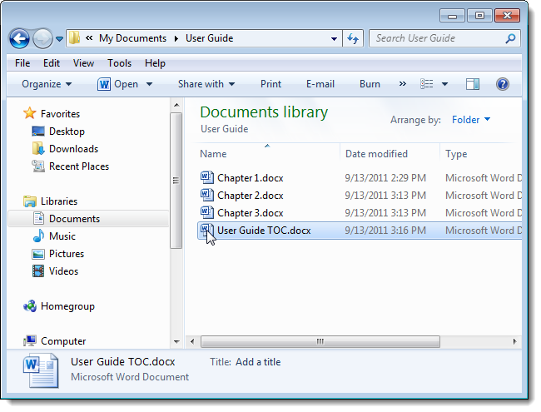Expand the address bar history dropdown
Image resolution: width=541 pixels, height=412 pixels.
click(x=334, y=38)
